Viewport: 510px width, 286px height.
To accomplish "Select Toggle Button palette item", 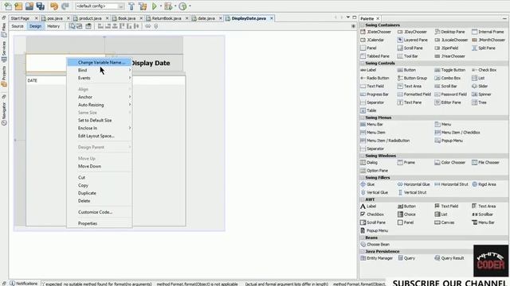I will tap(449, 70).
